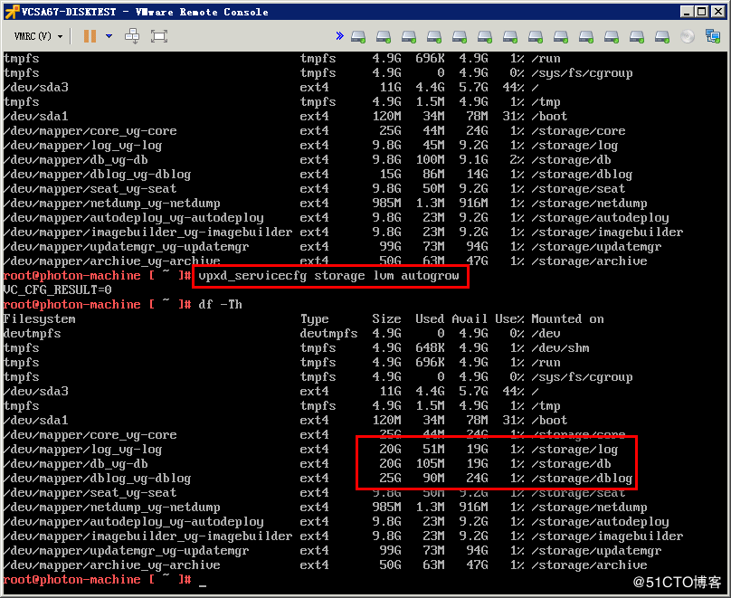Send Ctrl+Alt+Del using the toolbar icon
The width and height of the screenshot is (731, 598).
point(132,36)
